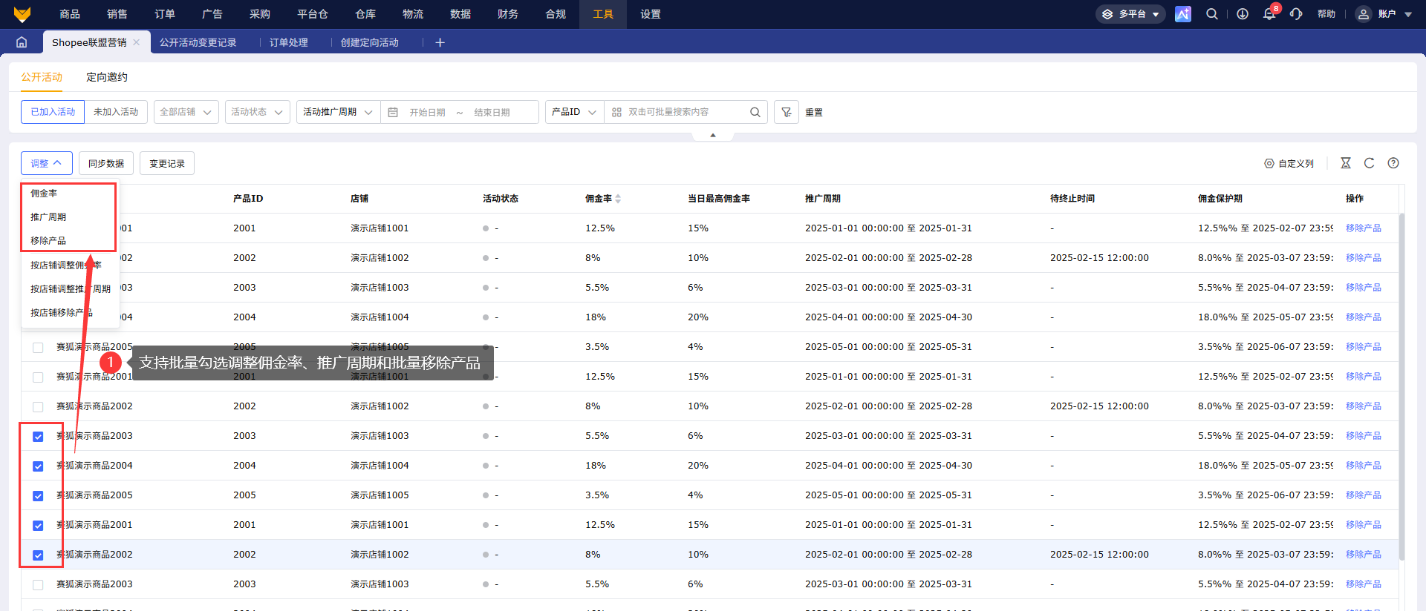Refresh the table with the circular arrow icon
The width and height of the screenshot is (1426, 611).
[1370, 163]
